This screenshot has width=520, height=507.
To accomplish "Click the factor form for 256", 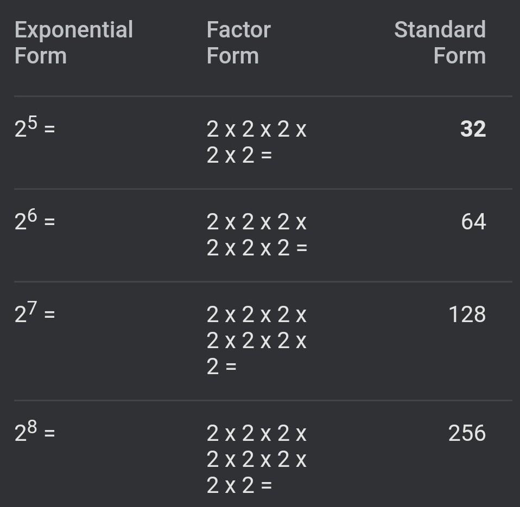I will [x=256, y=459].
